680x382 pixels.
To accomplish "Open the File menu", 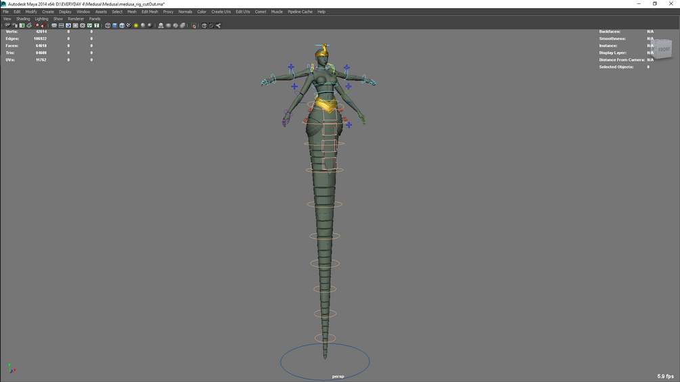I will coord(5,11).
